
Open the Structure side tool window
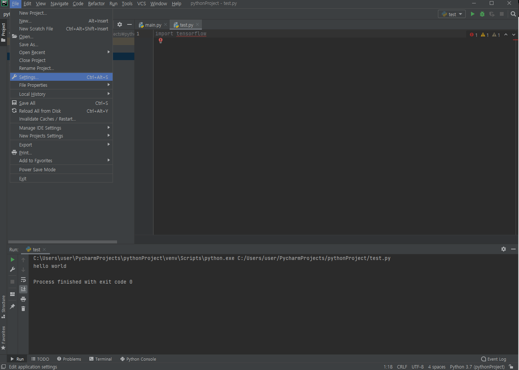3,307
